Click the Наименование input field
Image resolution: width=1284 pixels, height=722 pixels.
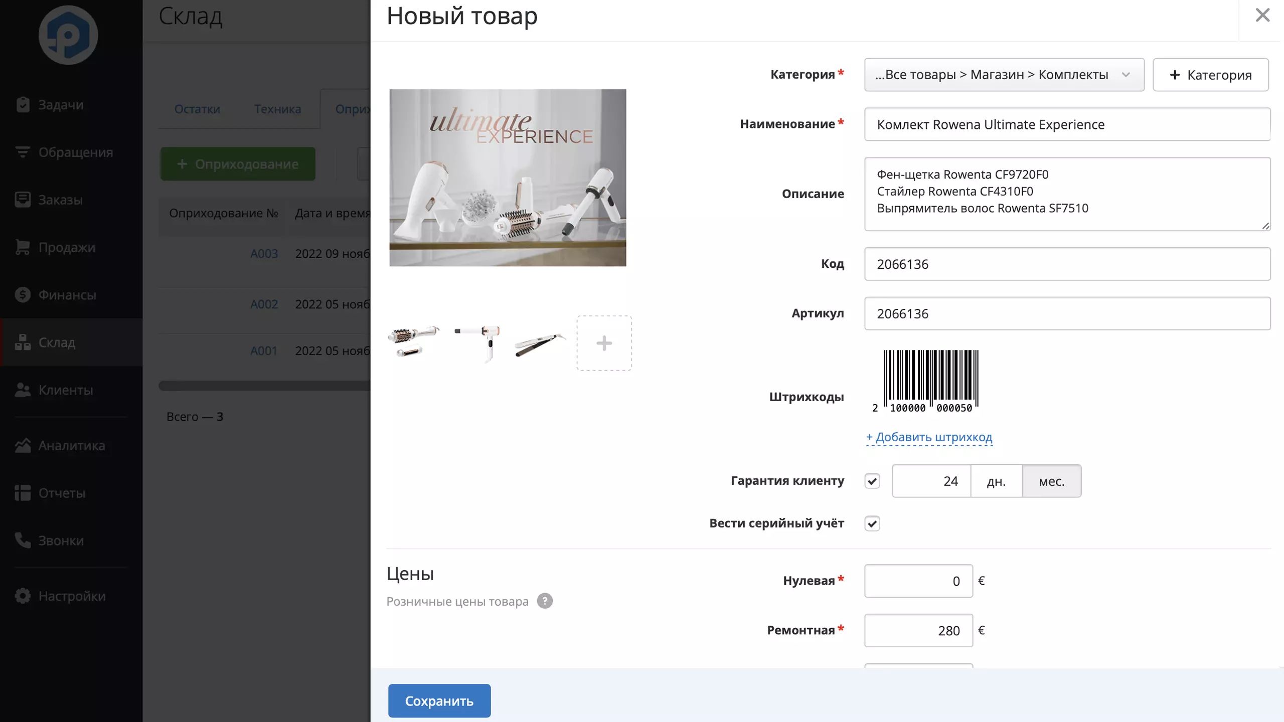(1067, 124)
